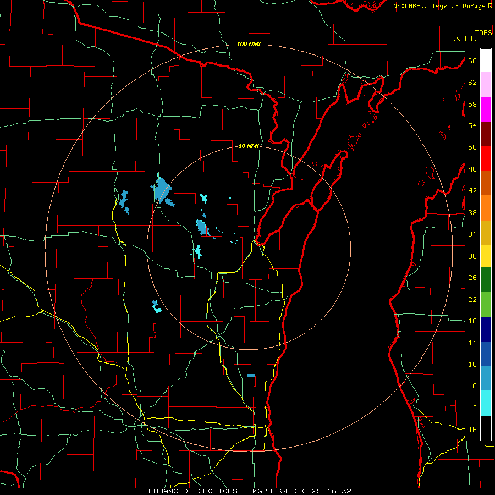The height and width of the screenshot is (495, 495).
Task: Click the "50" legend scale value
Action: [472, 147]
